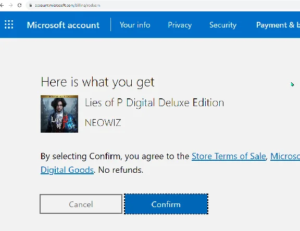Open the Your info tab

point(135,25)
